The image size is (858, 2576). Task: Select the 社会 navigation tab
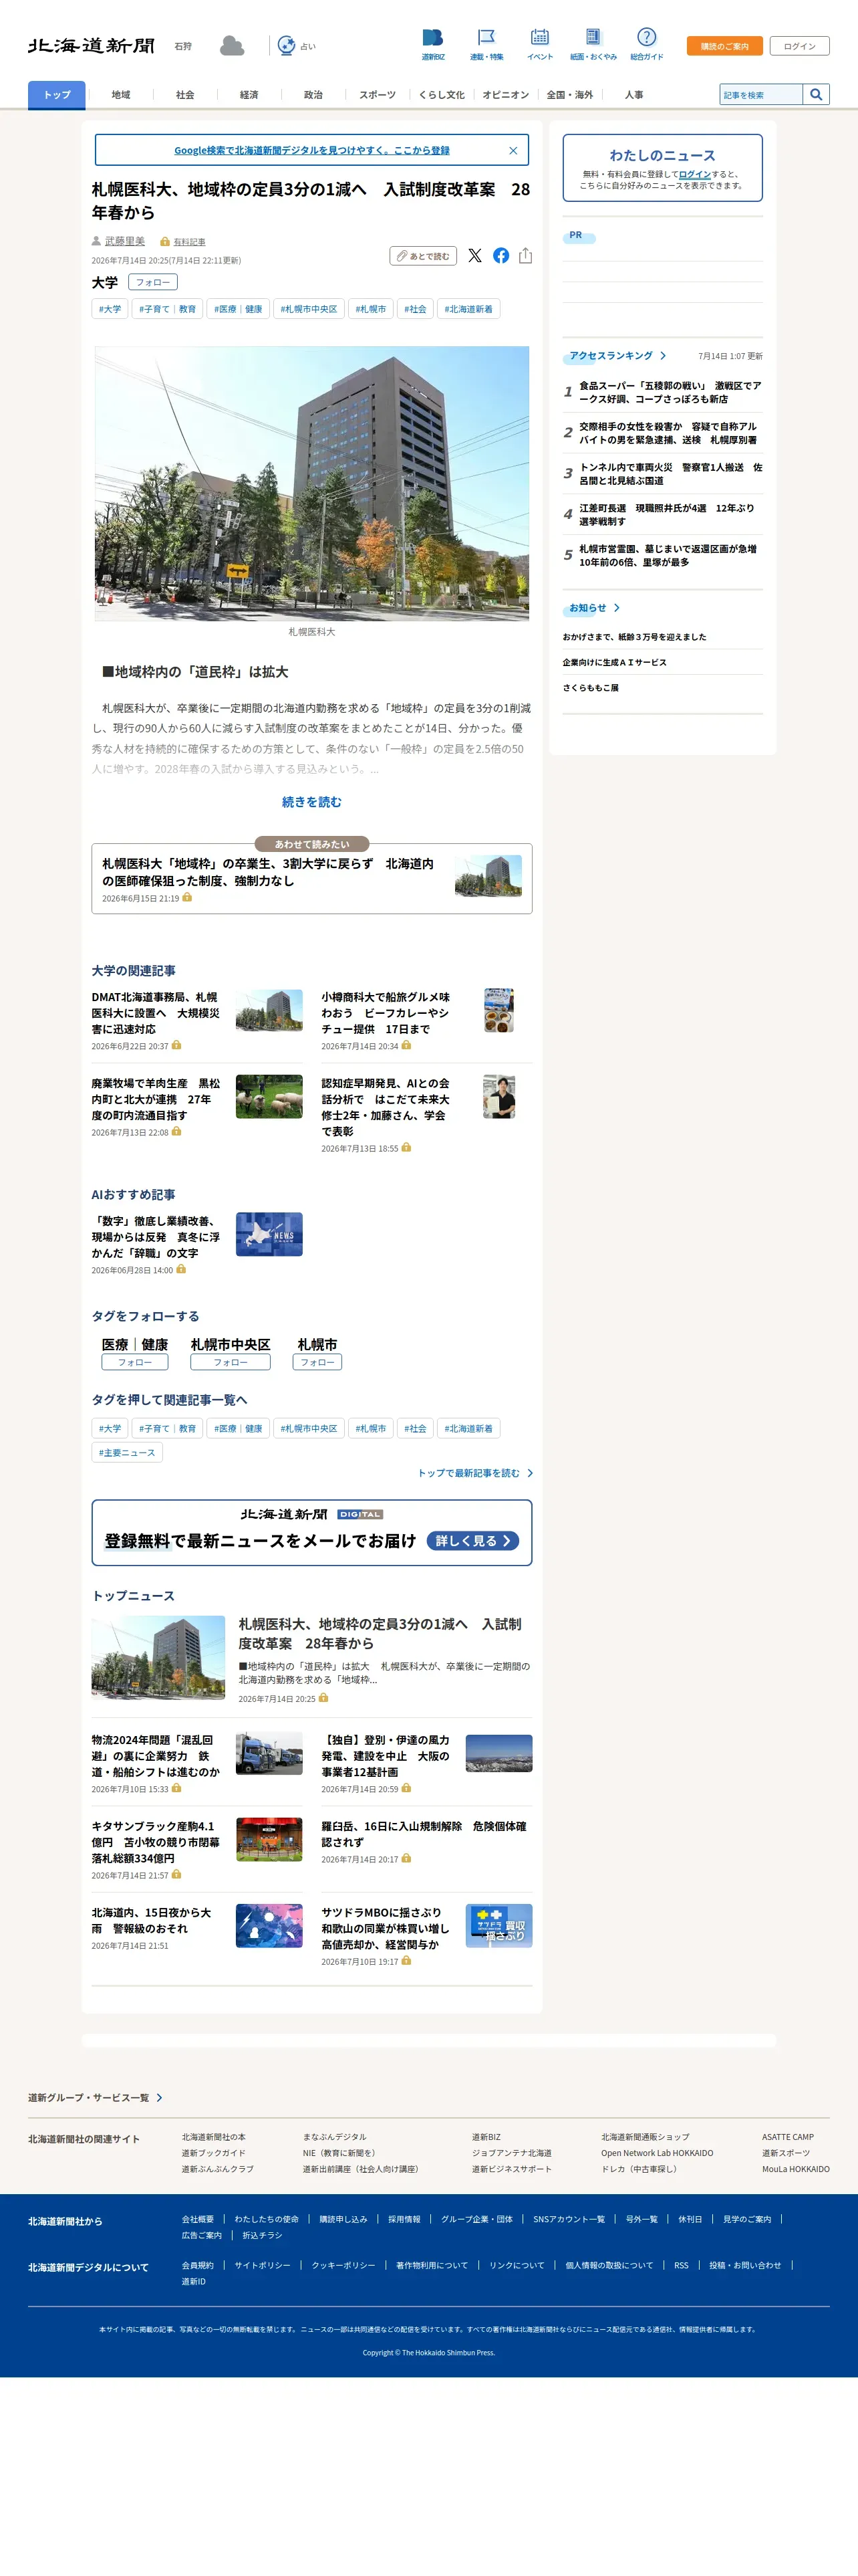185,95
